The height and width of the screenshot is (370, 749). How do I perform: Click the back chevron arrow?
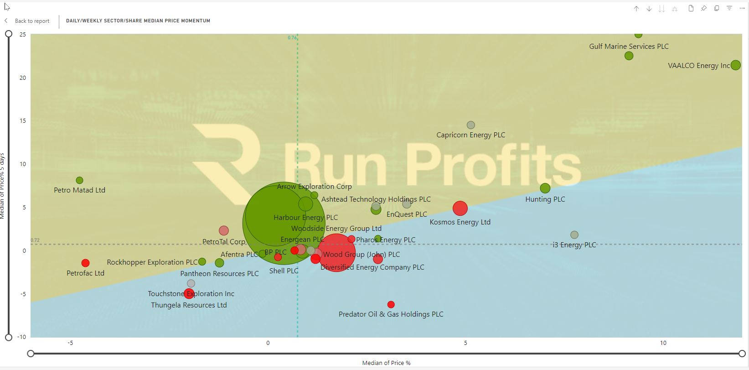click(x=6, y=21)
